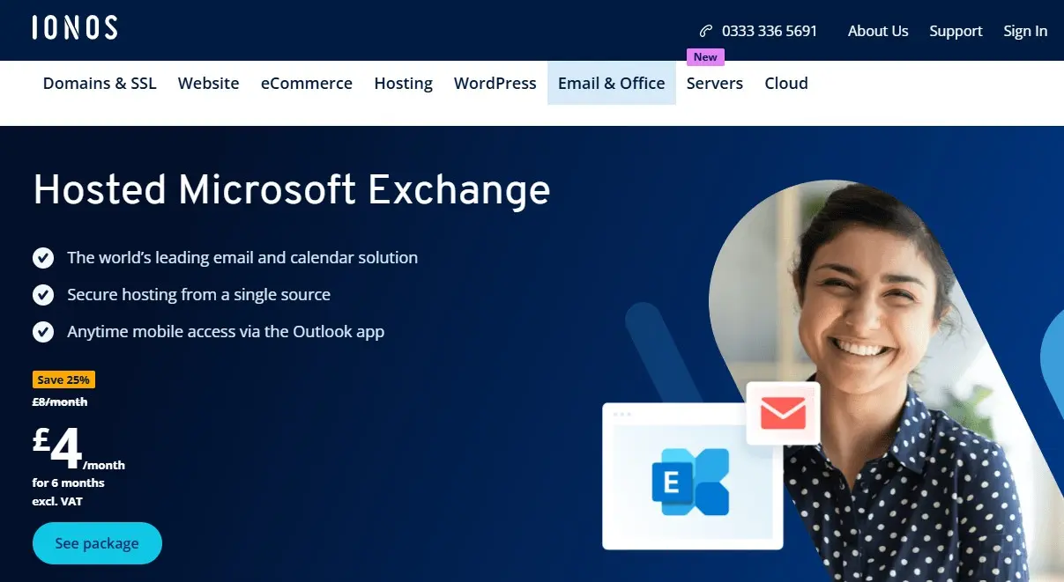Open the Email & Office menu
This screenshot has height=582, width=1064.
click(x=611, y=83)
